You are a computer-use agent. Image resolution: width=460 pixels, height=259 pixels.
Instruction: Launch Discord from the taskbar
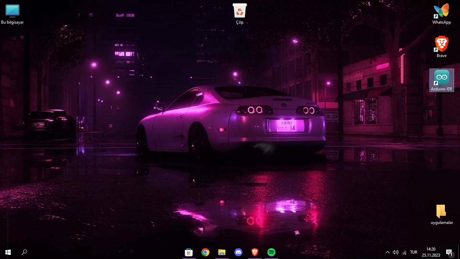click(x=238, y=252)
